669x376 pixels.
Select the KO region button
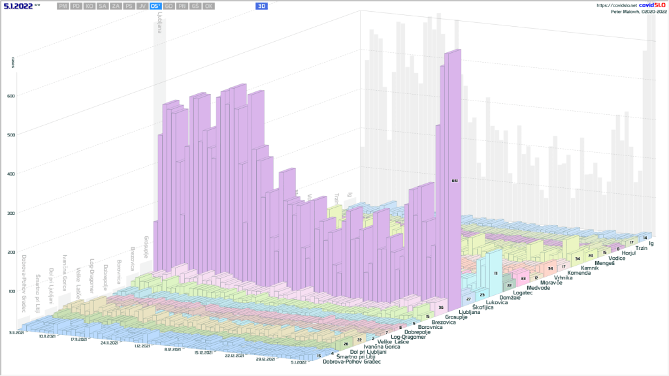click(x=90, y=6)
